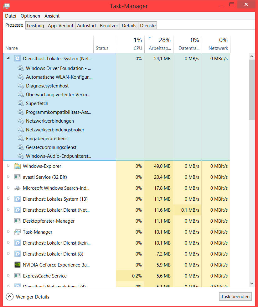Select the 0,1 MB/s disk value
The width and height of the screenshot is (258, 307).
tap(188, 210)
